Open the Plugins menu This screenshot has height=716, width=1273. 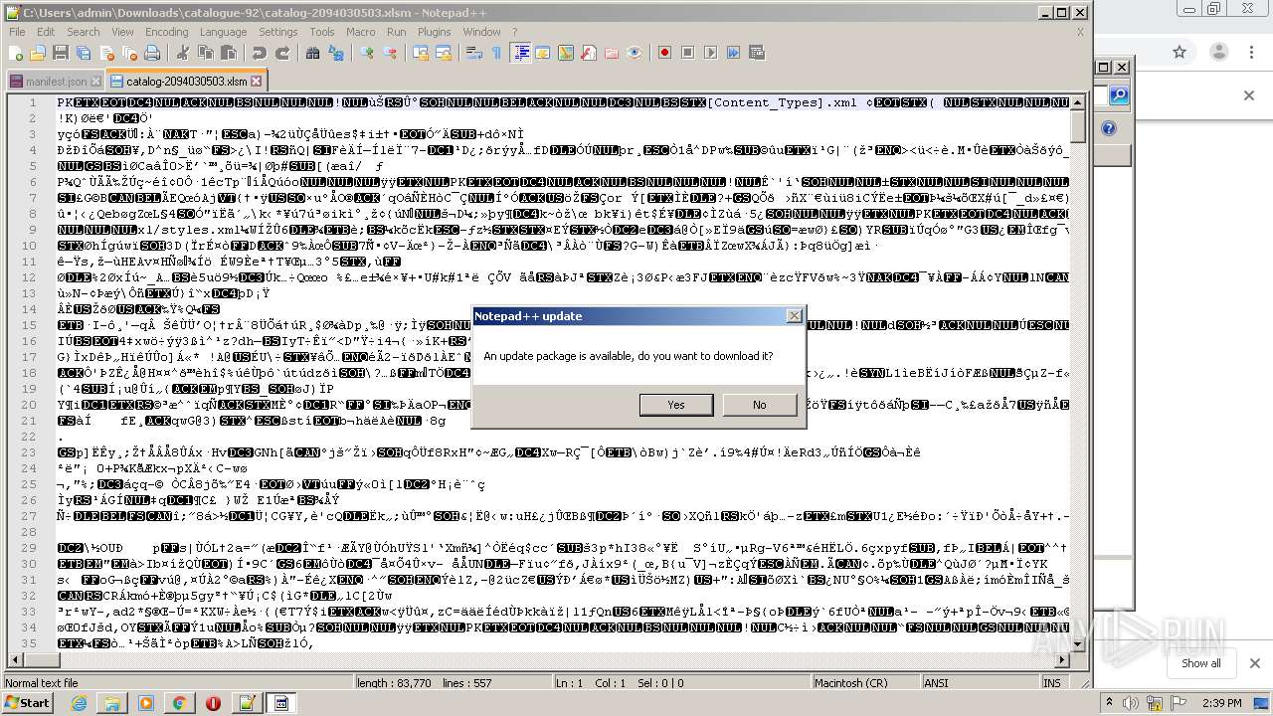point(435,32)
